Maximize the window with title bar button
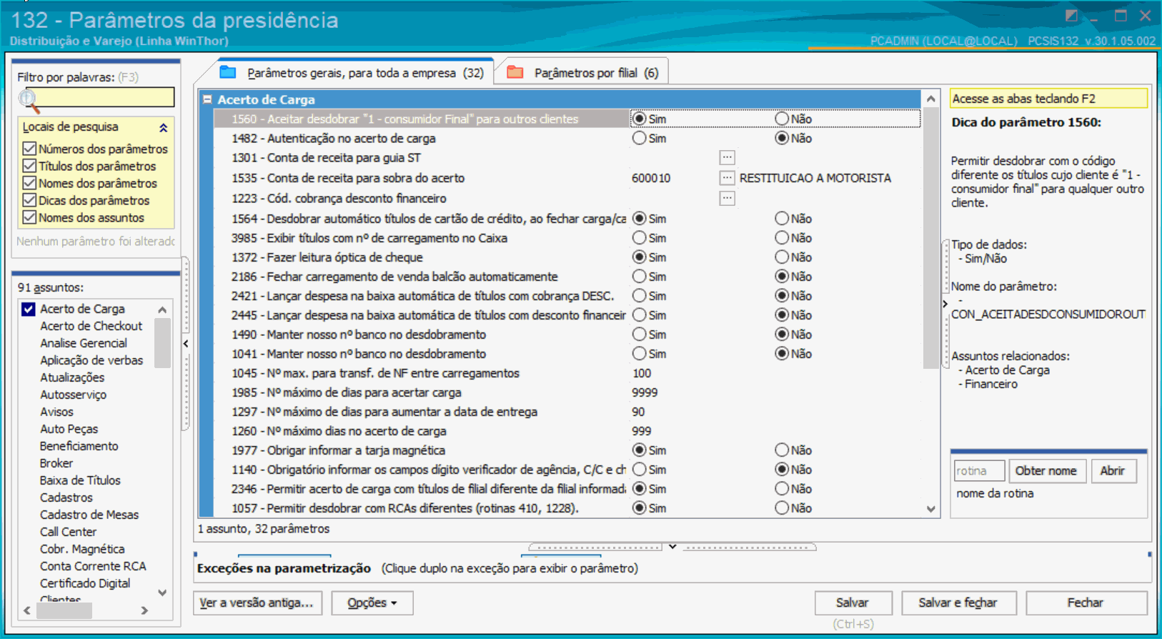Viewport: 1162px width, 639px height. [1121, 16]
